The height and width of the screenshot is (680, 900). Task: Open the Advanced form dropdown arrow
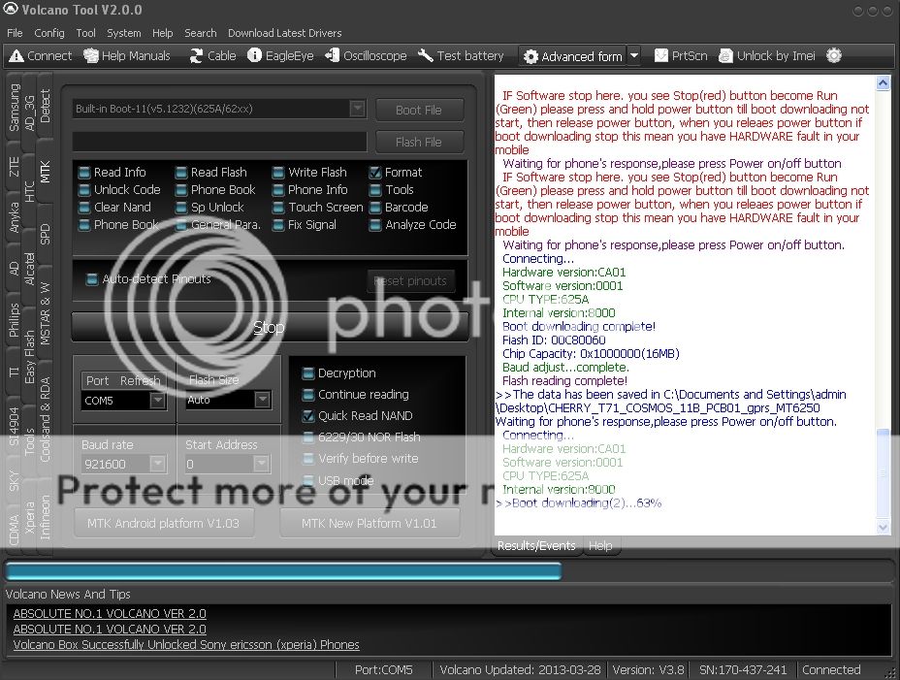click(x=634, y=56)
